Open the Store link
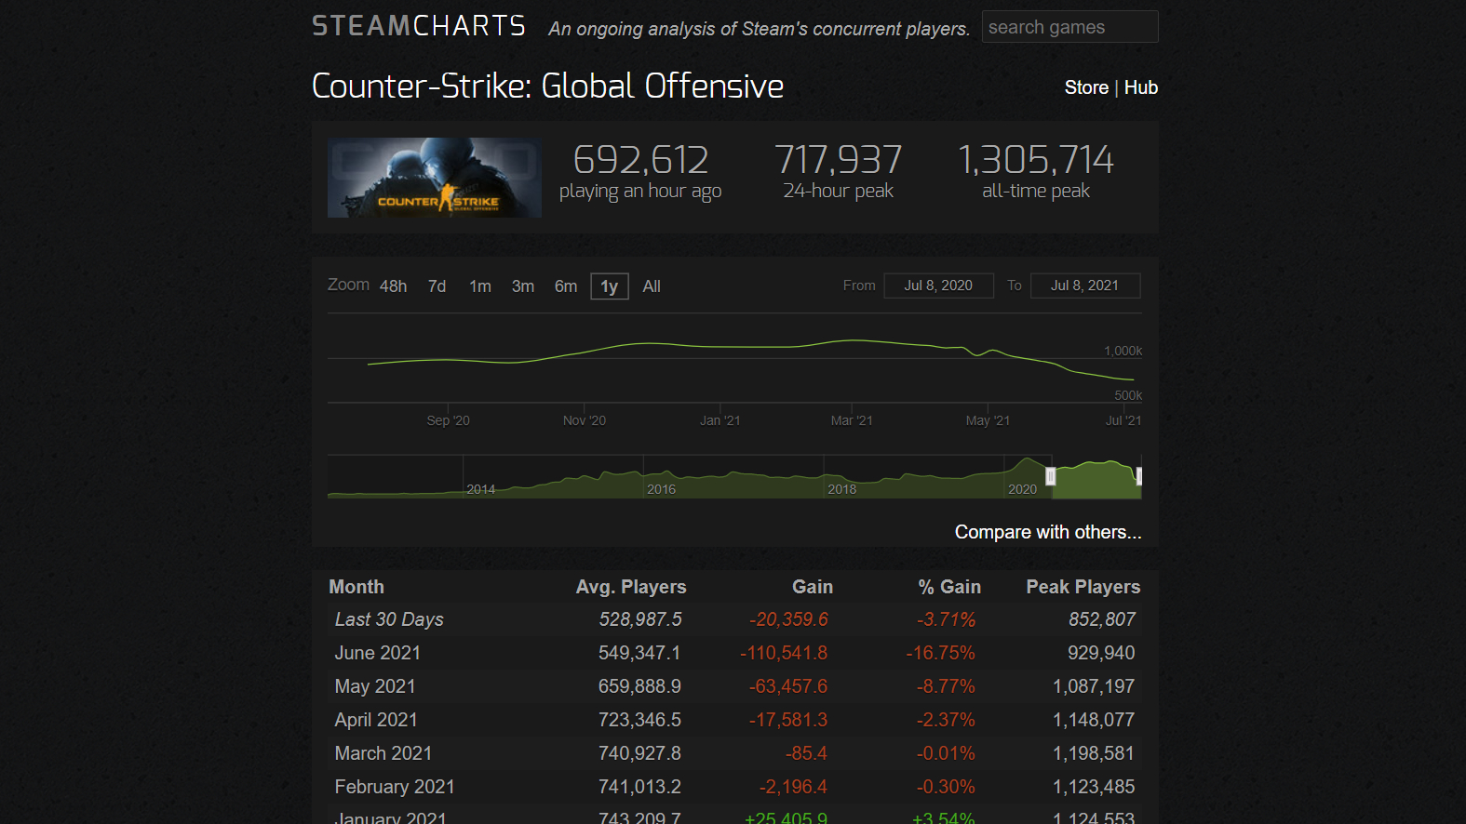Image resolution: width=1466 pixels, height=824 pixels. point(1086,87)
